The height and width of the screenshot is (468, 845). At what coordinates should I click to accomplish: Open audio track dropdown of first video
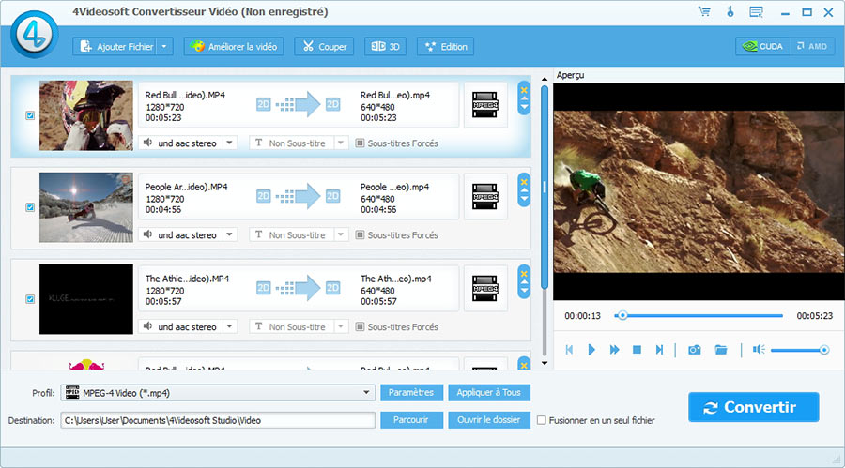229,143
